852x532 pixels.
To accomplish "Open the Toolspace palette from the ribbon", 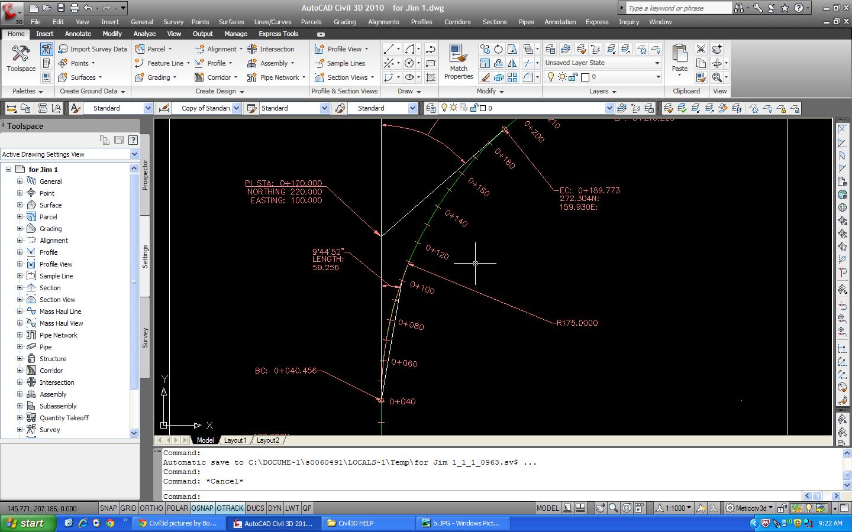I will 21,58.
